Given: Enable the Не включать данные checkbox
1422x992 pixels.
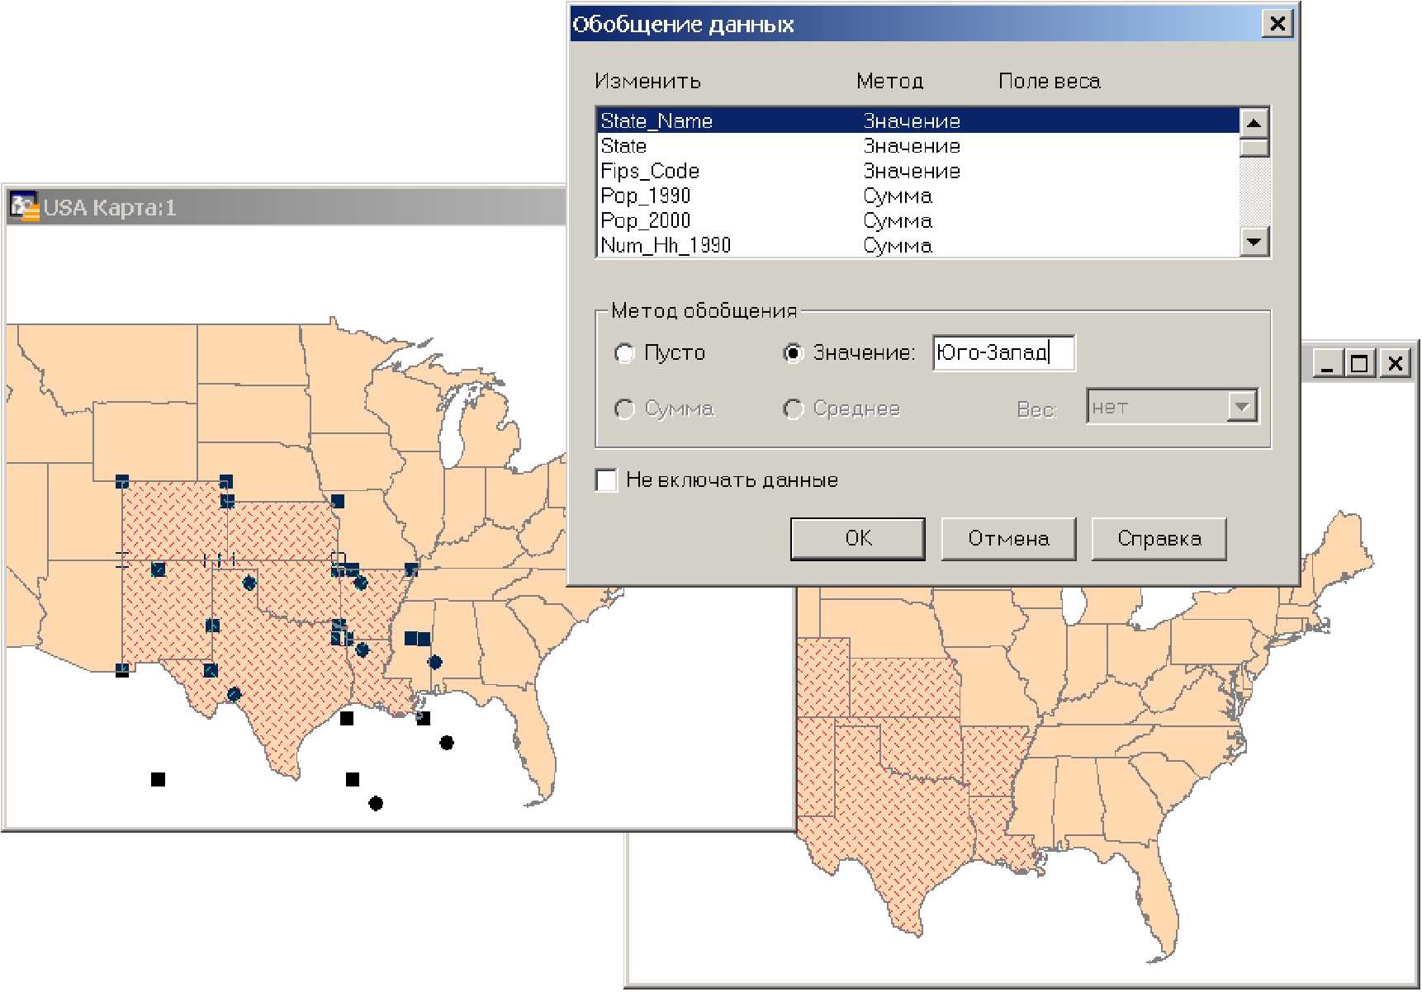Looking at the screenshot, I should [x=607, y=480].
